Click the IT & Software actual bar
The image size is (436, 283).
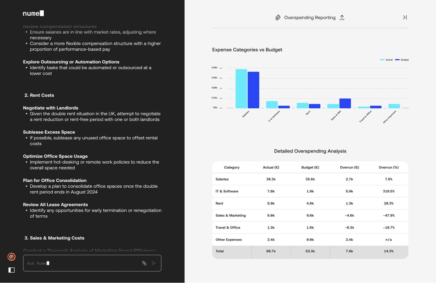[272, 105]
